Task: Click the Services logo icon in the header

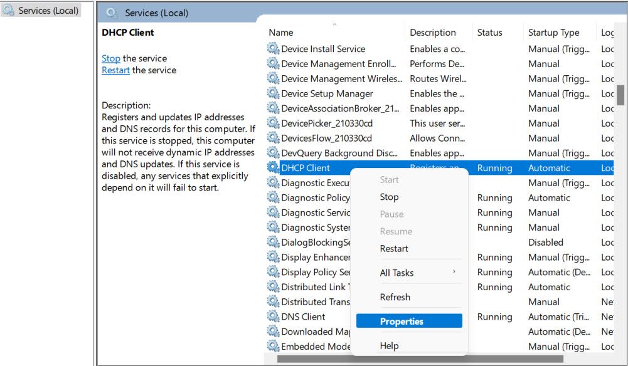Action: pos(112,13)
